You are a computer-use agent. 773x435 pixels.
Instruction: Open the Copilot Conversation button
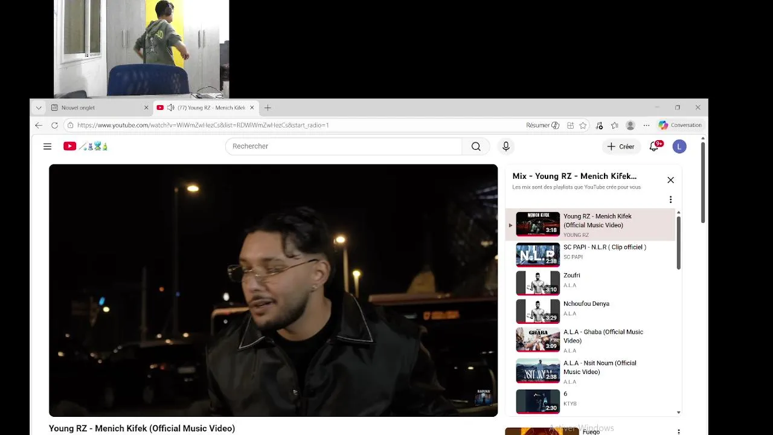point(681,125)
